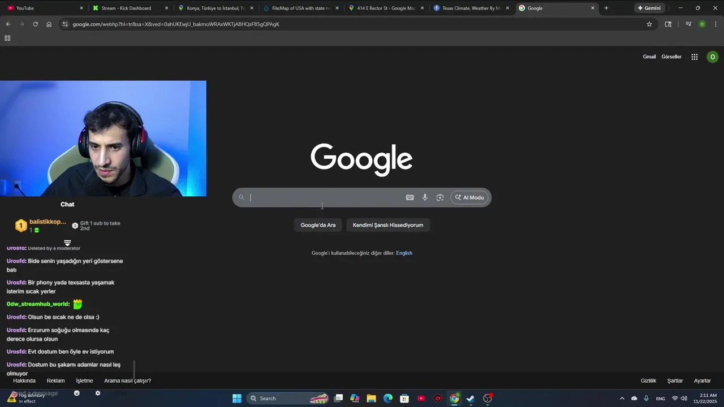
Task: Open the media controls toolbar icon
Action: (x=688, y=24)
